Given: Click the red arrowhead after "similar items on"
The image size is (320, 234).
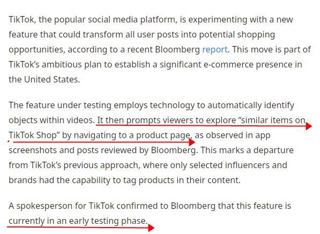Looking at the screenshot, I should [309, 126].
